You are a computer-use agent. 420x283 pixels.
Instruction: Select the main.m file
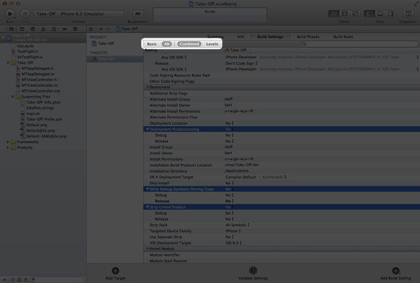tap(33, 113)
